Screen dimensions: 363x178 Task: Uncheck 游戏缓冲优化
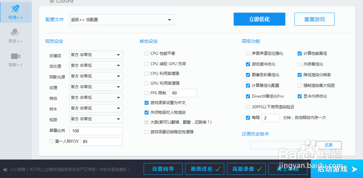pos(248,64)
